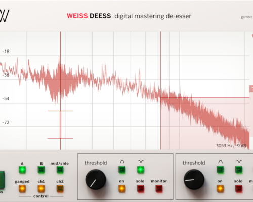Screen dimensions: 253x202
Task: Click the -72 dB scale label
Action: click(6, 122)
